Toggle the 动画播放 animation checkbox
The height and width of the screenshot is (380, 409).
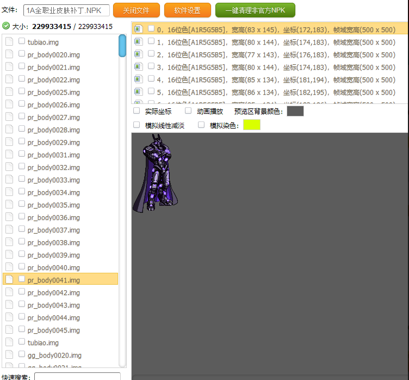(188, 111)
